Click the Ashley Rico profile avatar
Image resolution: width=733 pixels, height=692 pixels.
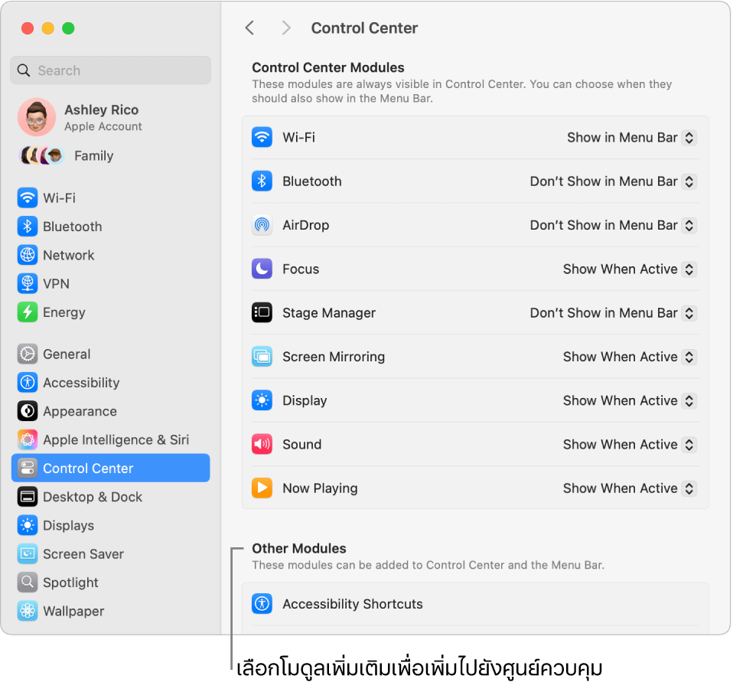pyautogui.click(x=37, y=117)
